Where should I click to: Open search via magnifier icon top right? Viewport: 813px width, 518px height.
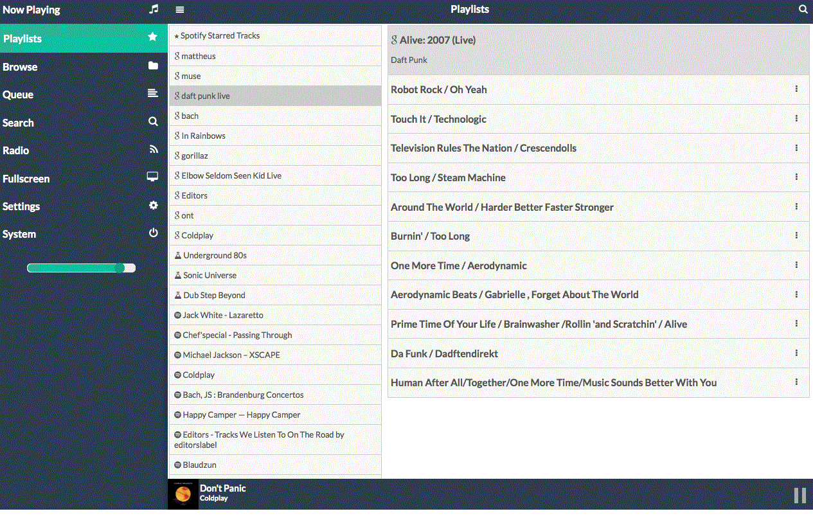[803, 10]
